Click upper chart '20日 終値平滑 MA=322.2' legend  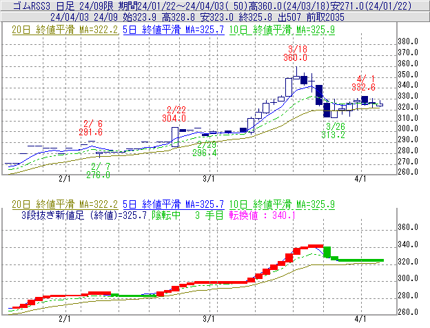tap(65, 30)
